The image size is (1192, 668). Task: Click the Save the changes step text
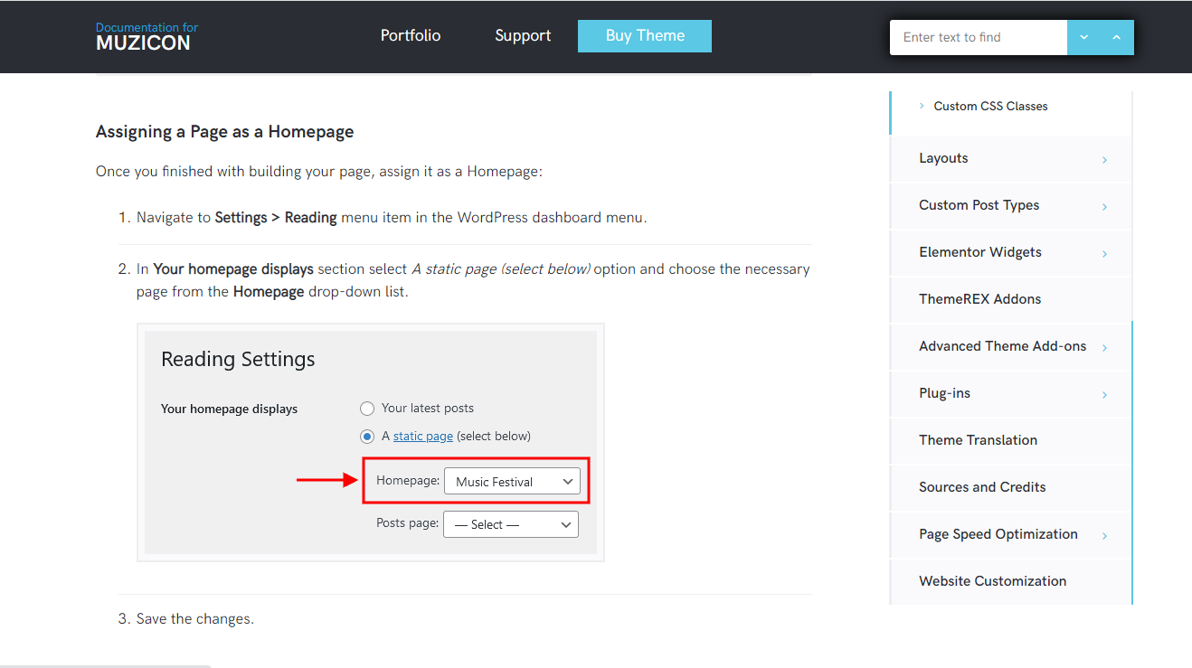coord(195,619)
